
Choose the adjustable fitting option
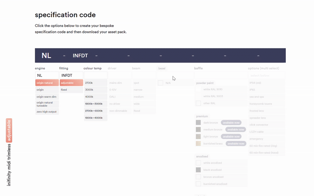tap(71, 83)
